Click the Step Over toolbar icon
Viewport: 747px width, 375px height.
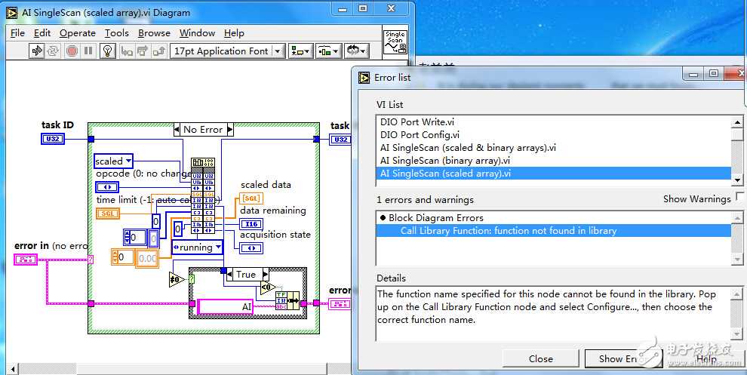click(x=143, y=51)
